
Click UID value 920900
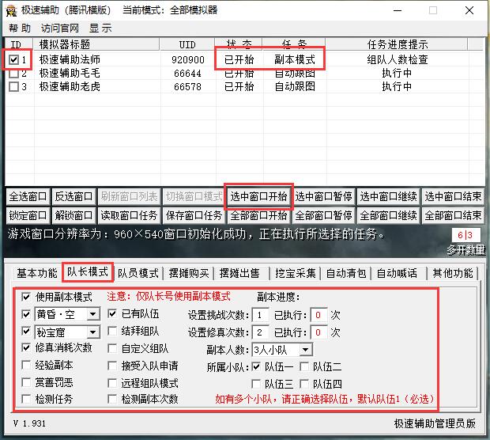tap(188, 60)
